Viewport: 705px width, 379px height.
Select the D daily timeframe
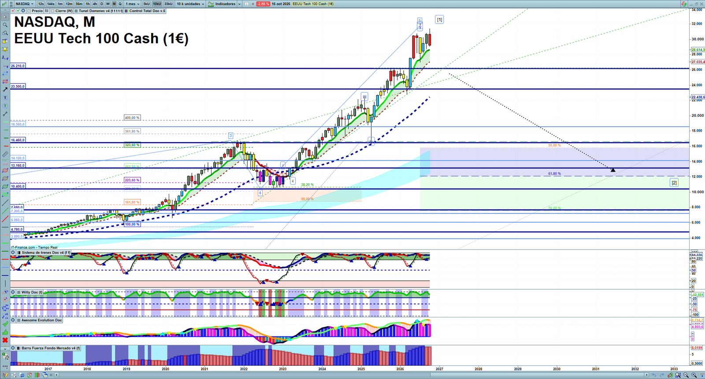(102, 4)
